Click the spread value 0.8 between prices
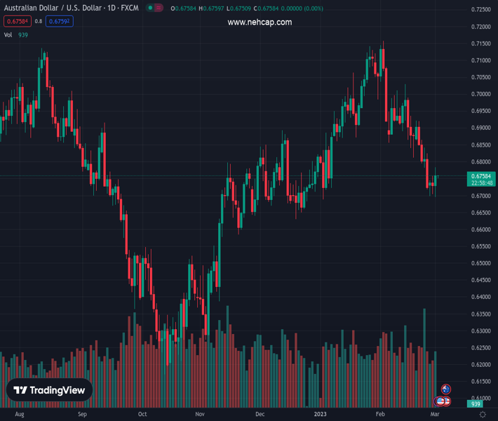Viewport: 498px width, 421px height. (x=38, y=21)
